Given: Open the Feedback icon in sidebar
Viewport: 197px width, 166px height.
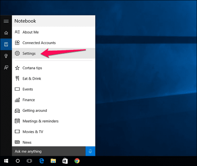Looking at the screenshot, I should [x=6, y=68].
